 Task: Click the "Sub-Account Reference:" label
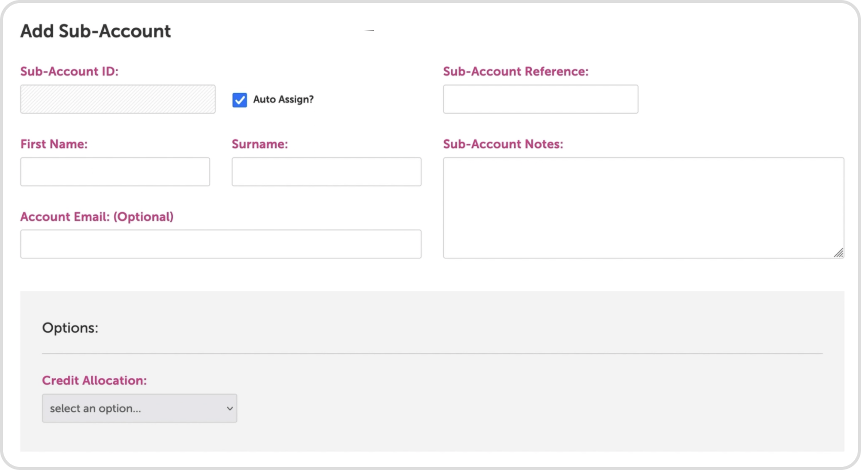(x=516, y=71)
